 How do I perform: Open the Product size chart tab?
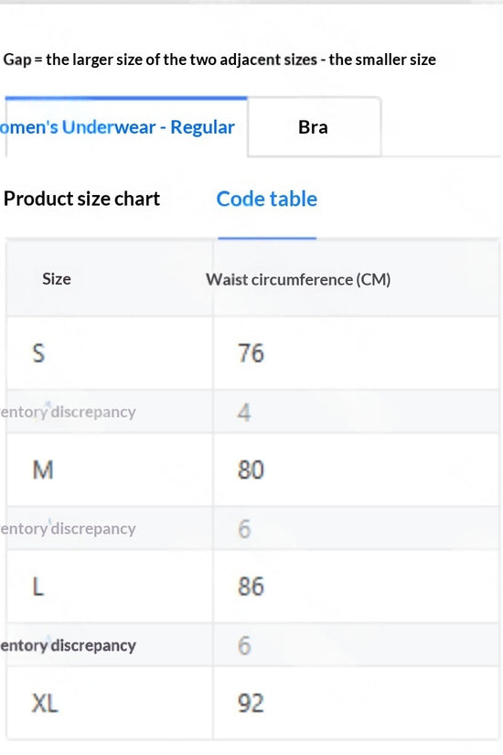(81, 199)
